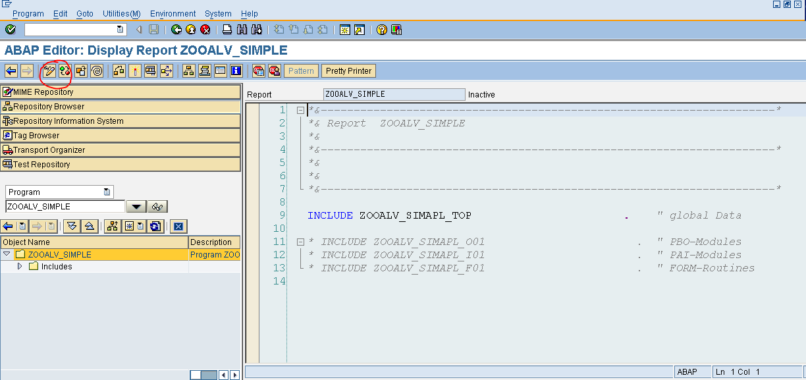Switch to the Transport Organizer panel
This screenshot has width=806, height=380.
coord(49,149)
